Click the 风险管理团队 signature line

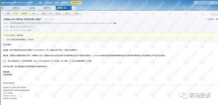click(x=8, y=75)
